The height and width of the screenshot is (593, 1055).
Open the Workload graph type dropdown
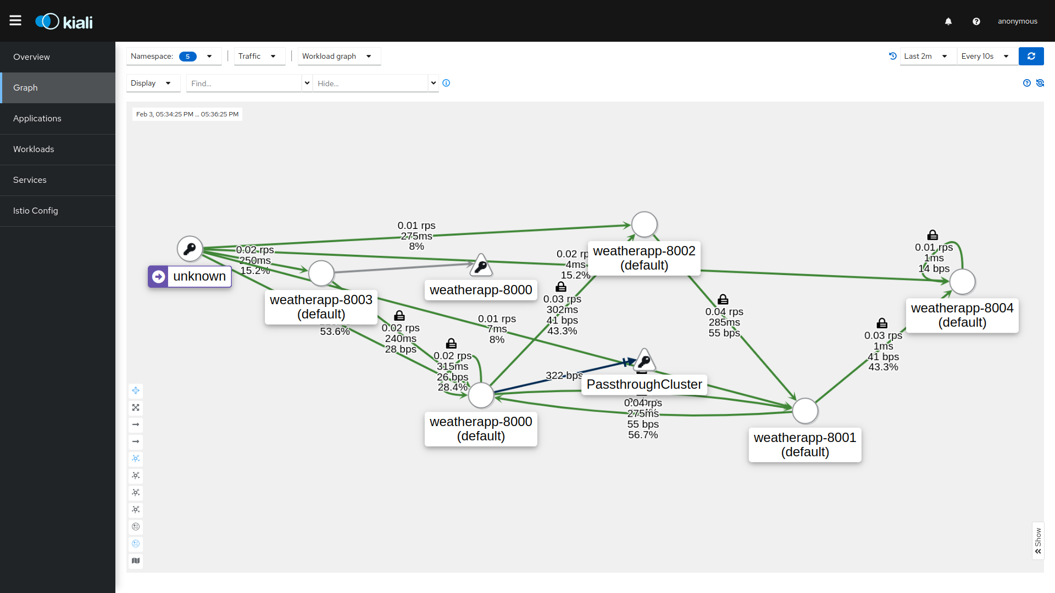(339, 56)
